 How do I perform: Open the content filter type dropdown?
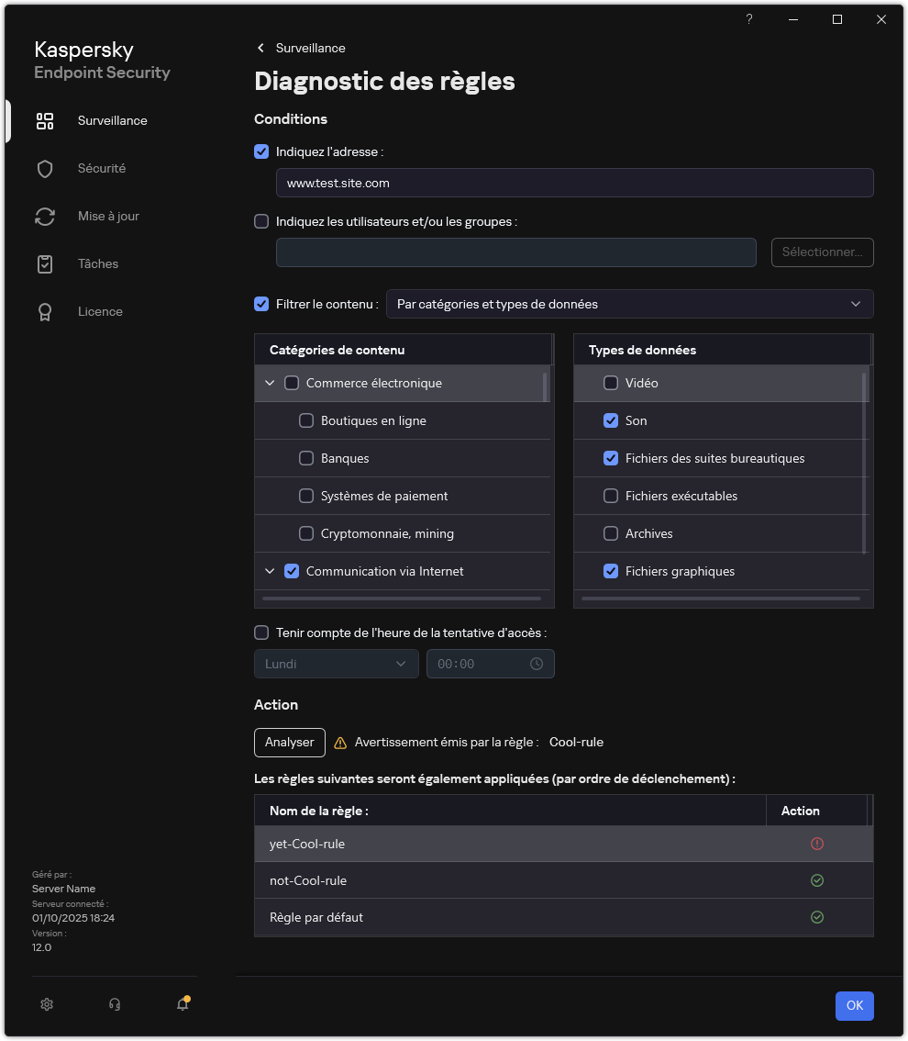point(629,304)
